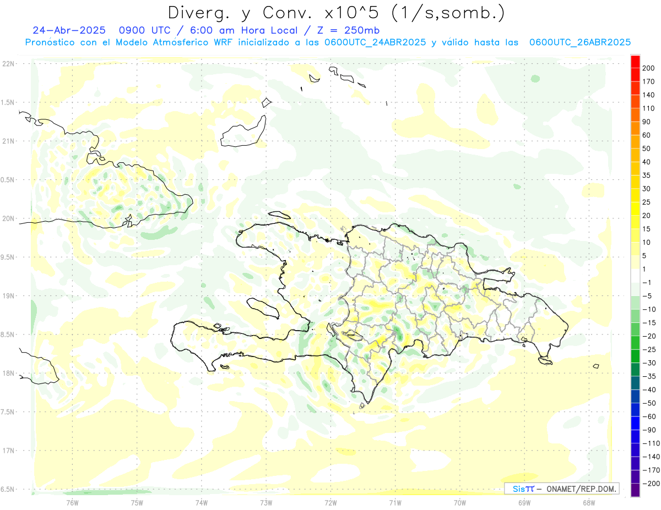Viewport: 661px width, 510px height.
Task: Click the colorbar value -200
Action: point(651,484)
